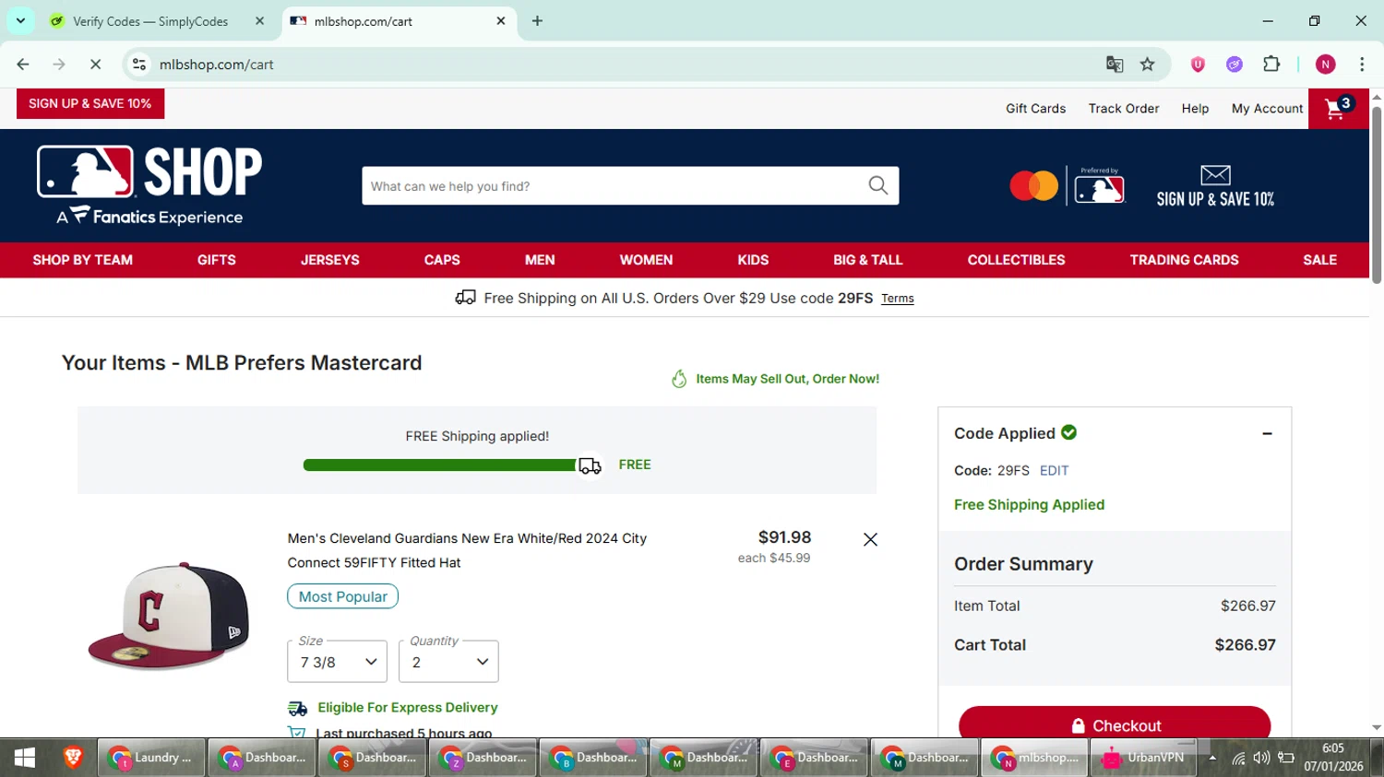Open the Big & Tall menu
The image size is (1384, 777).
pos(868,260)
